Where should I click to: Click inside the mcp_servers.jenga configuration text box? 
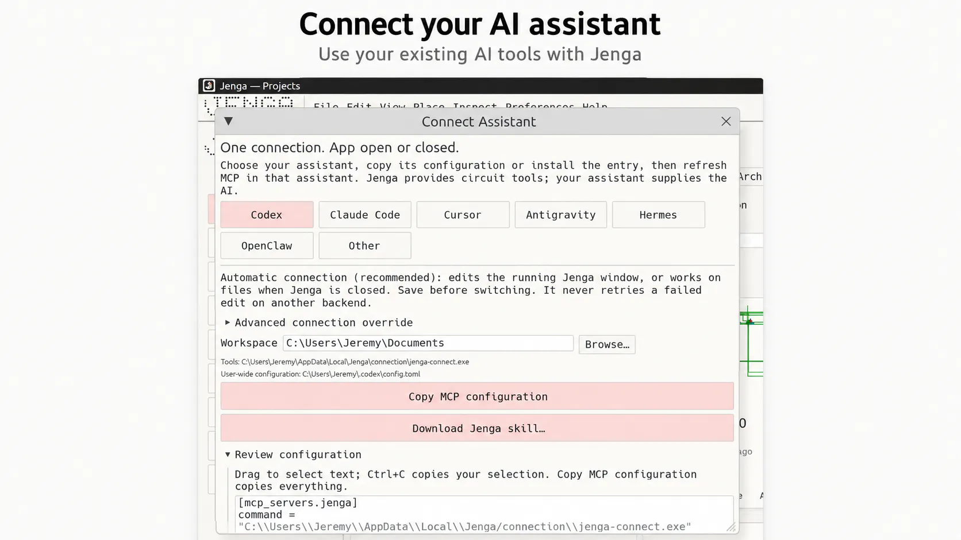484,514
